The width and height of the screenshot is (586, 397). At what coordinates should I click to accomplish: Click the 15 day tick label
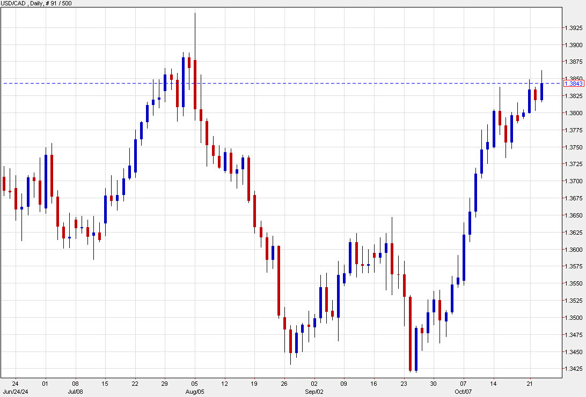pos(105,384)
